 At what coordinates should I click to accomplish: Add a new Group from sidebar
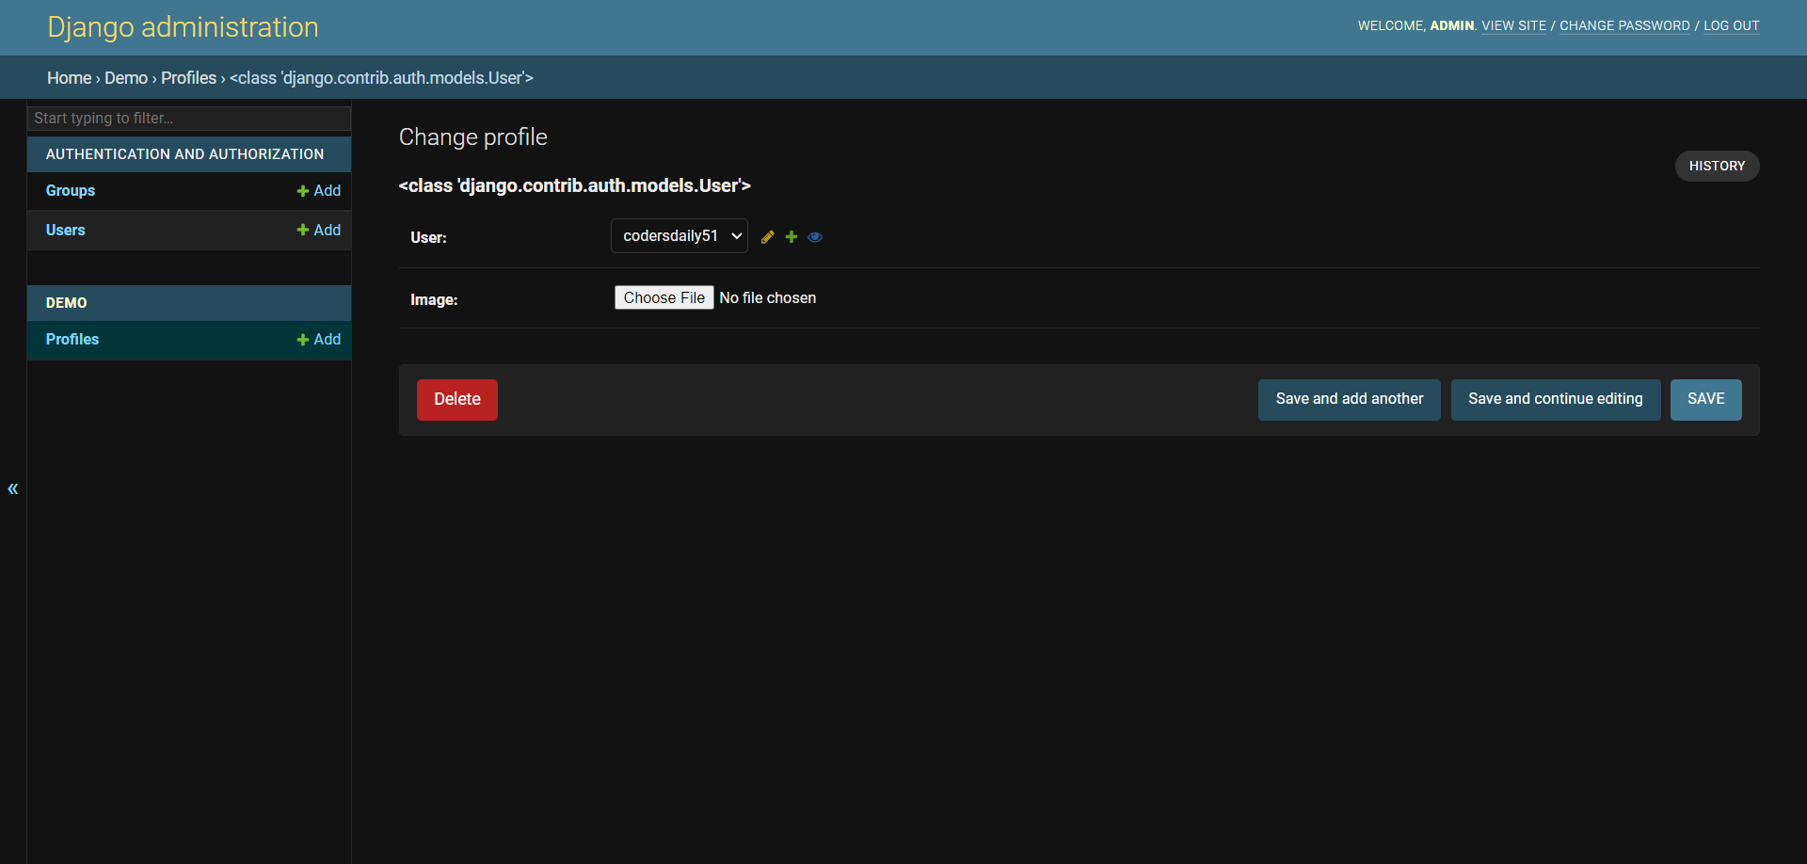pos(319,191)
